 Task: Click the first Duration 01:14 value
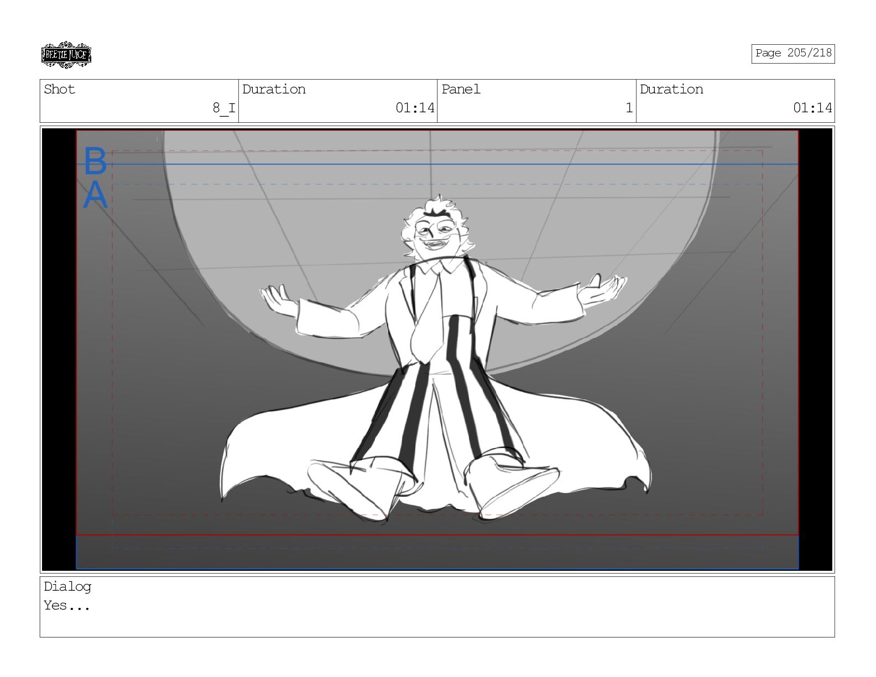pyautogui.click(x=414, y=108)
